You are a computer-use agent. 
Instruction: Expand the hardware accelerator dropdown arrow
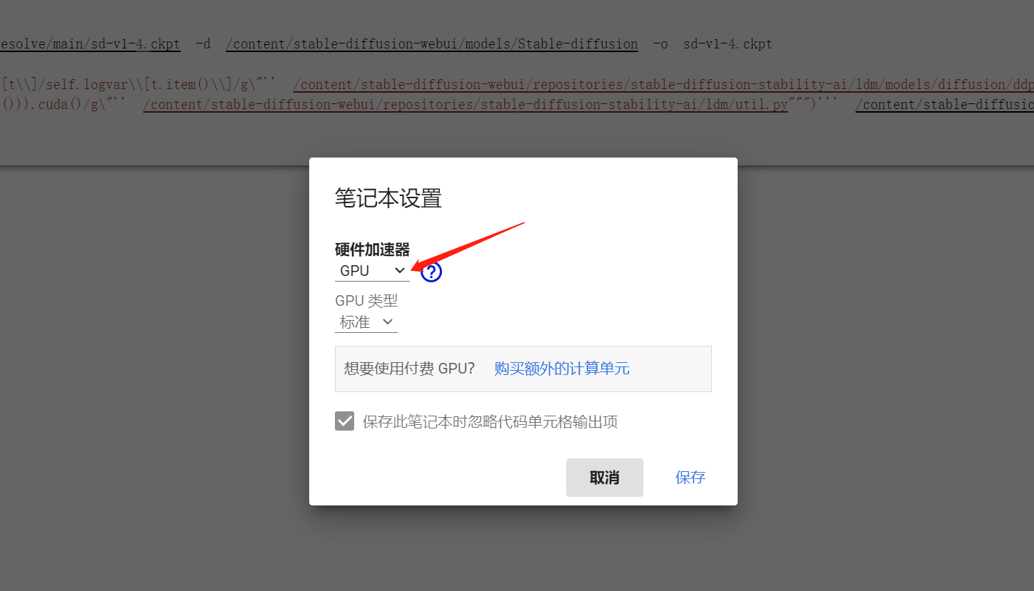tap(400, 270)
